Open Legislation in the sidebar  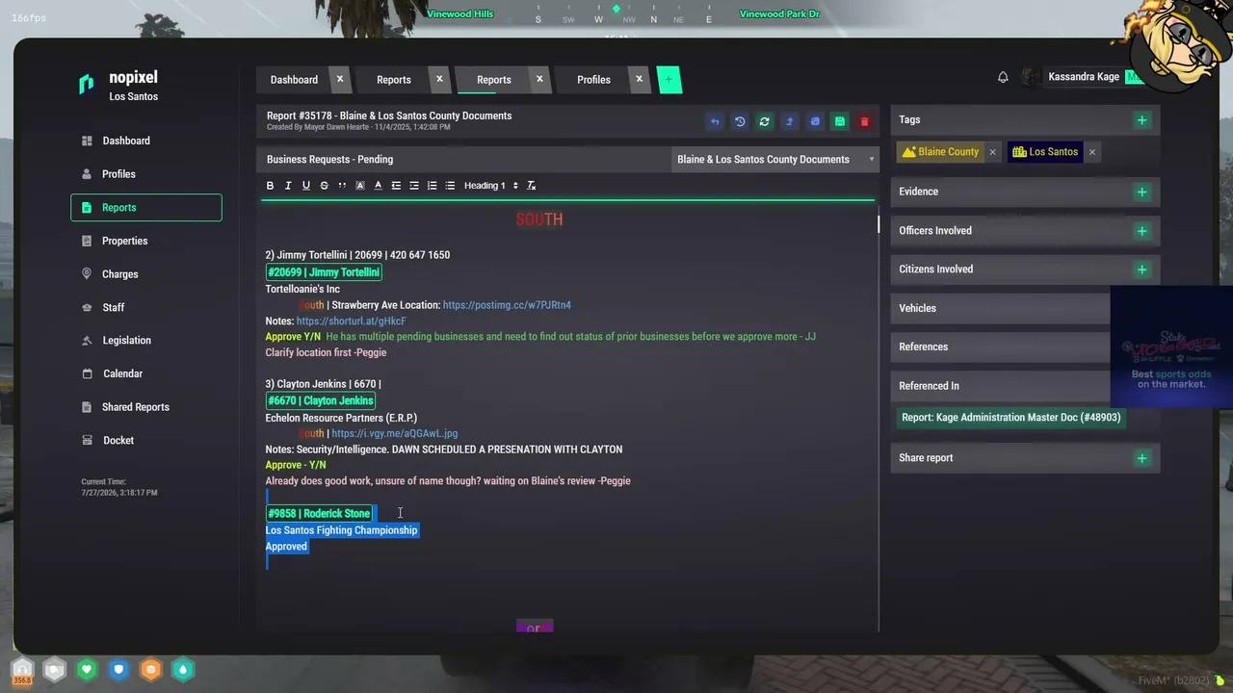146,341
